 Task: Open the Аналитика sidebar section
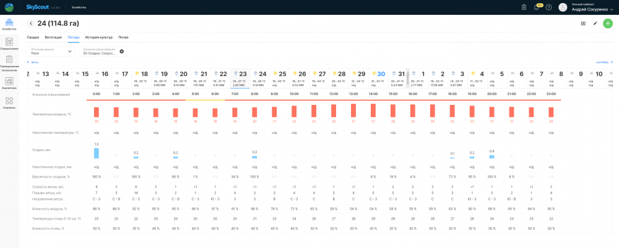(x=9, y=83)
